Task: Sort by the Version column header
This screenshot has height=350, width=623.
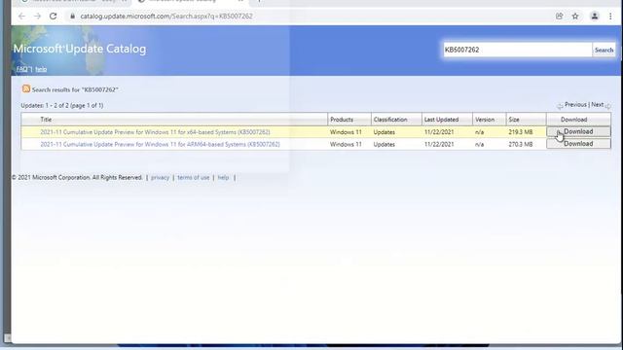Action: click(x=485, y=120)
